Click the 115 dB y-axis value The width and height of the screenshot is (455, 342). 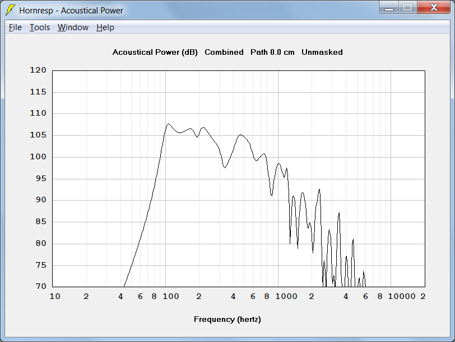coord(38,92)
